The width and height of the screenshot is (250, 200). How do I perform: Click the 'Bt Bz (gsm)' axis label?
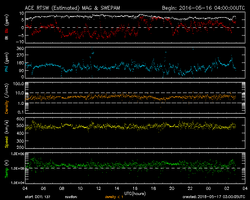[x=7, y=27]
